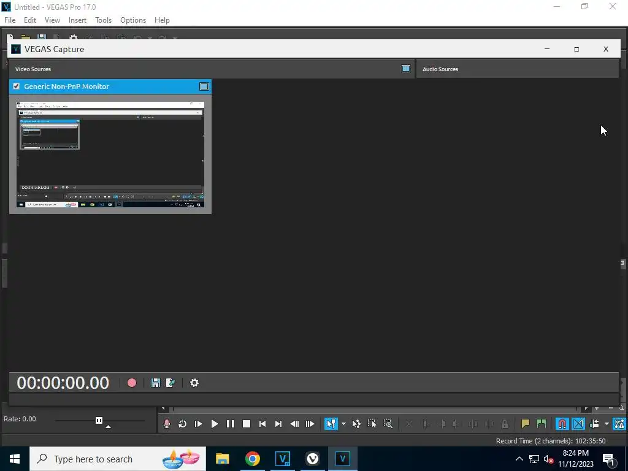Click Play From Start in the transport bar

[x=198, y=424]
